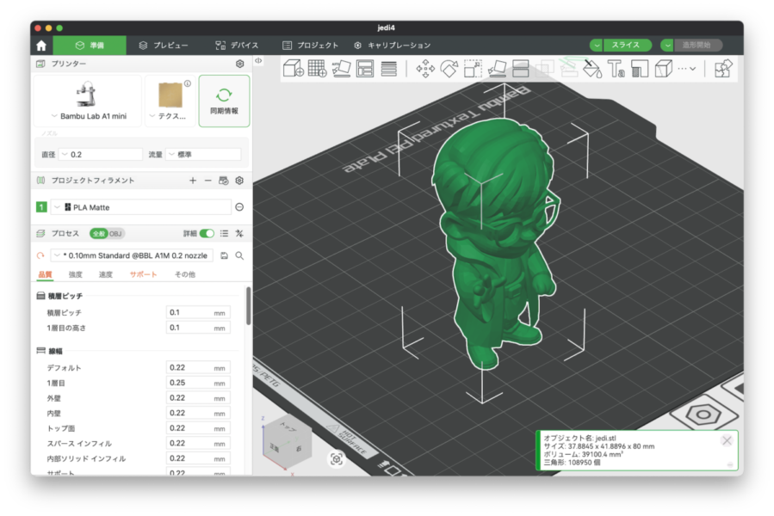Viewport: 774px width, 516px height.
Task: Open the Text shape tool
Action: tap(616, 68)
